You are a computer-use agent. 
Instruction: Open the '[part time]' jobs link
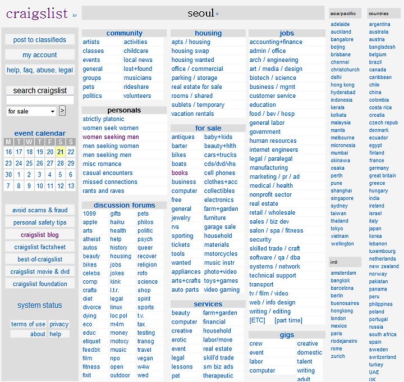click(x=288, y=320)
